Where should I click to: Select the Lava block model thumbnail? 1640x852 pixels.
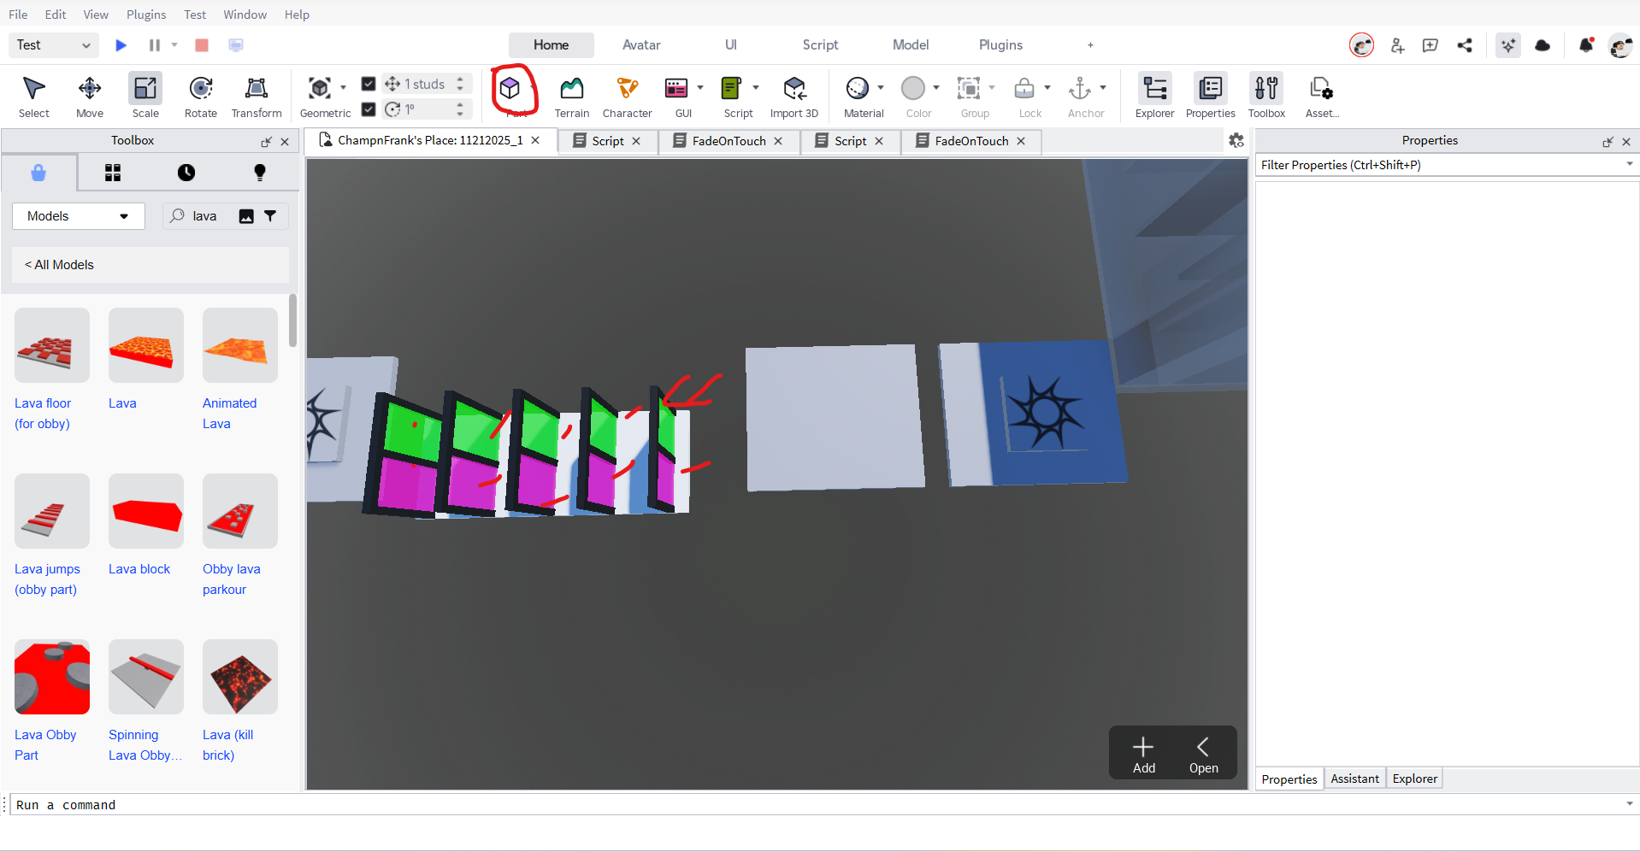click(x=146, y=511)
